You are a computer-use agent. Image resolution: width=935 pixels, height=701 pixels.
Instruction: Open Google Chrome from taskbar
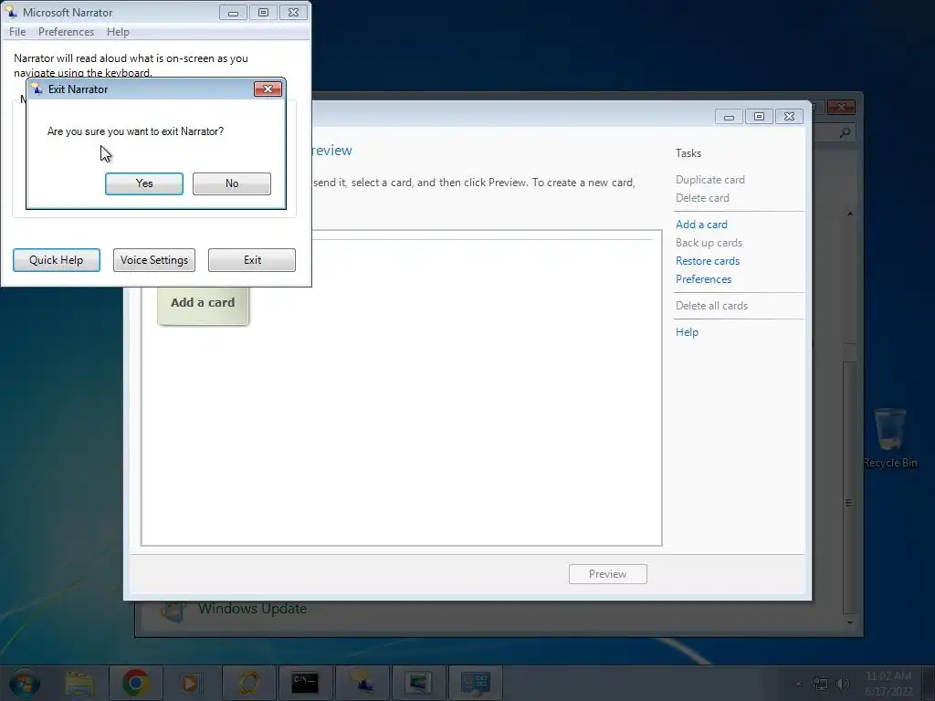coord(135,683)
